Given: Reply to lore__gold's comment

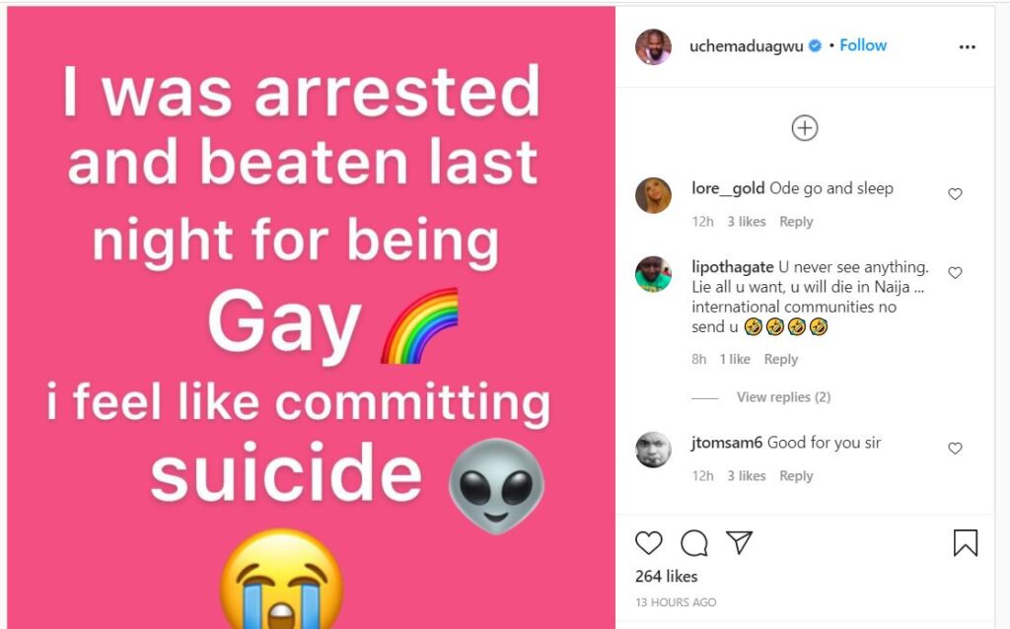Looking at the screenshot, I should (796, 222).
